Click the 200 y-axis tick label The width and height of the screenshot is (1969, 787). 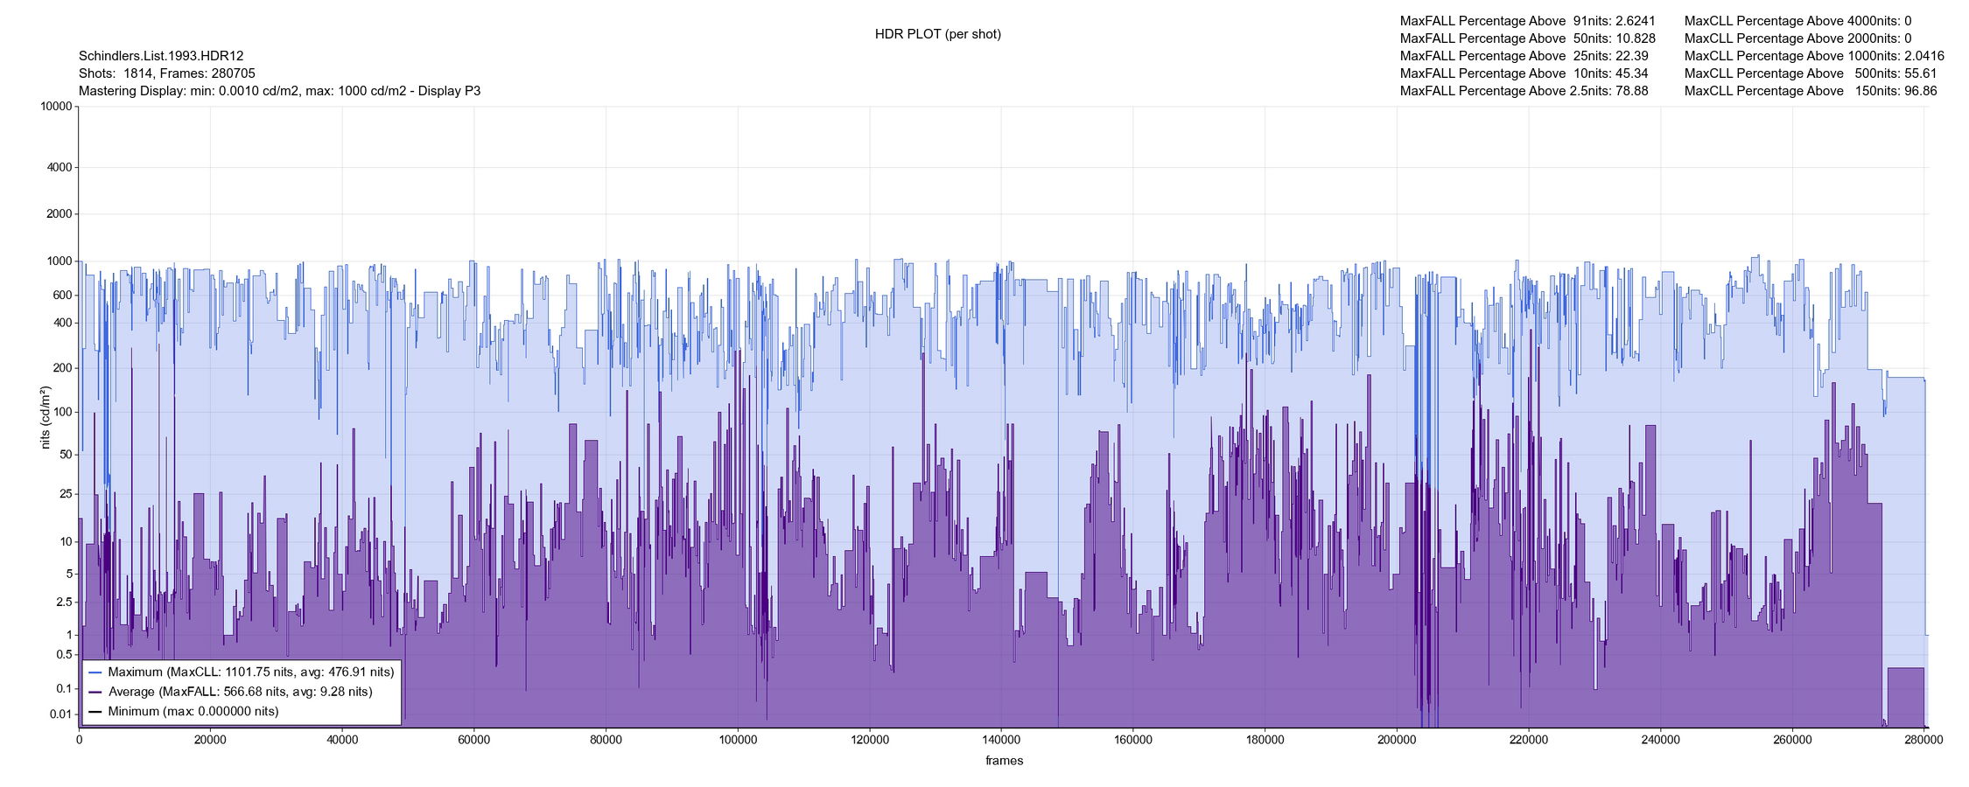click(62, 368)
